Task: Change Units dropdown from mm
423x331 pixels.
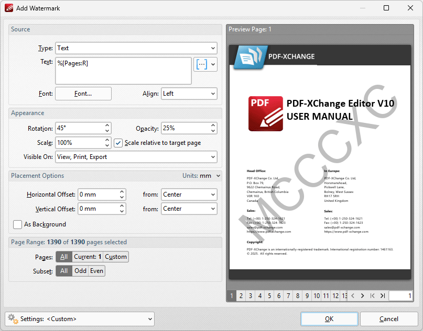Action: [x=201, y=176]
